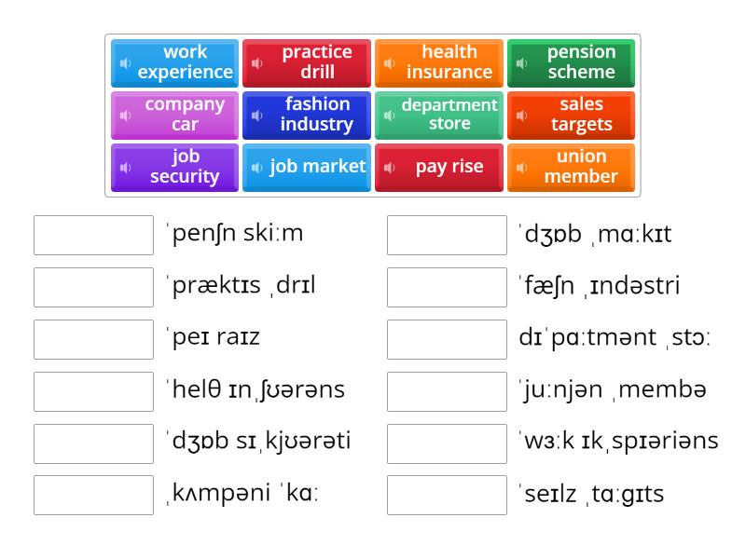Play audio for the 'work experience' tile
Screen dimensions: 746x559
[125, 62]
